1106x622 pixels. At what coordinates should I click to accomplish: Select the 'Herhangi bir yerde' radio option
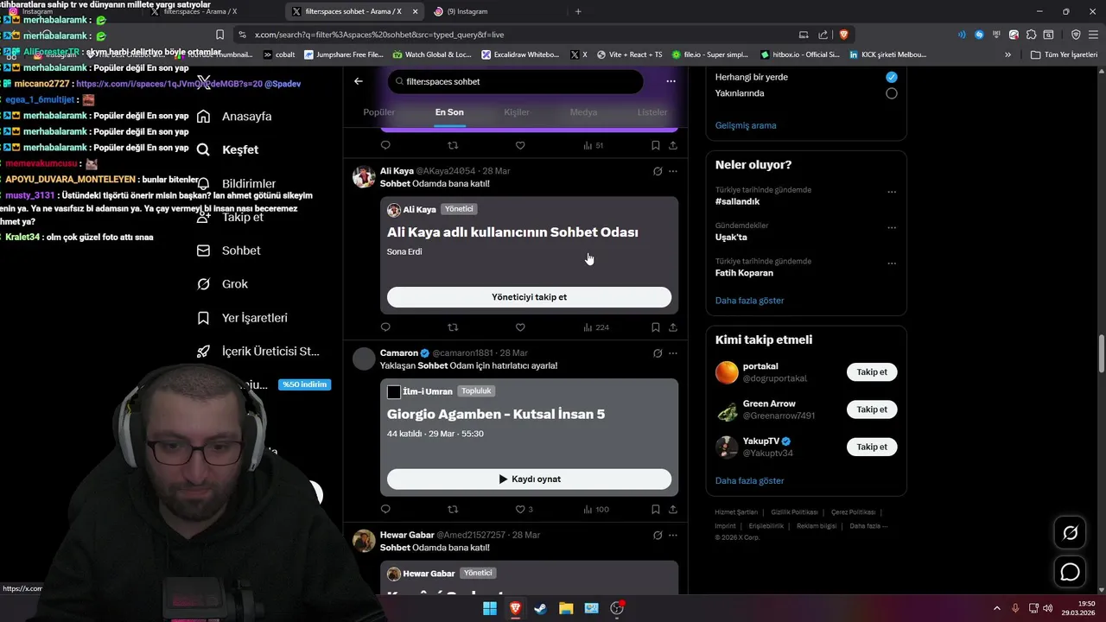[x=892, y=77]
